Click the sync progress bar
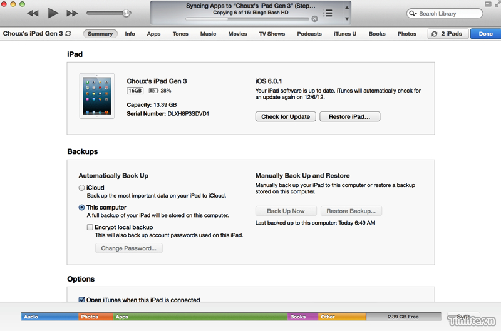501x331 pixels. pyautogui.click(x=247, y=19)
